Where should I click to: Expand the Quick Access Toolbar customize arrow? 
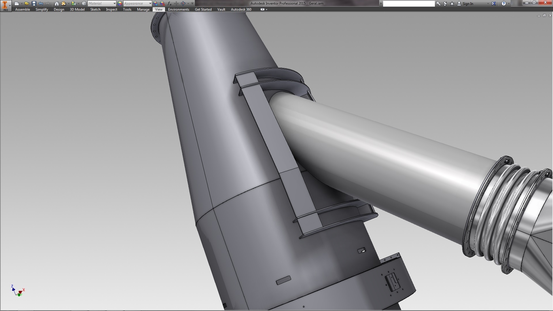click(192, 3)
